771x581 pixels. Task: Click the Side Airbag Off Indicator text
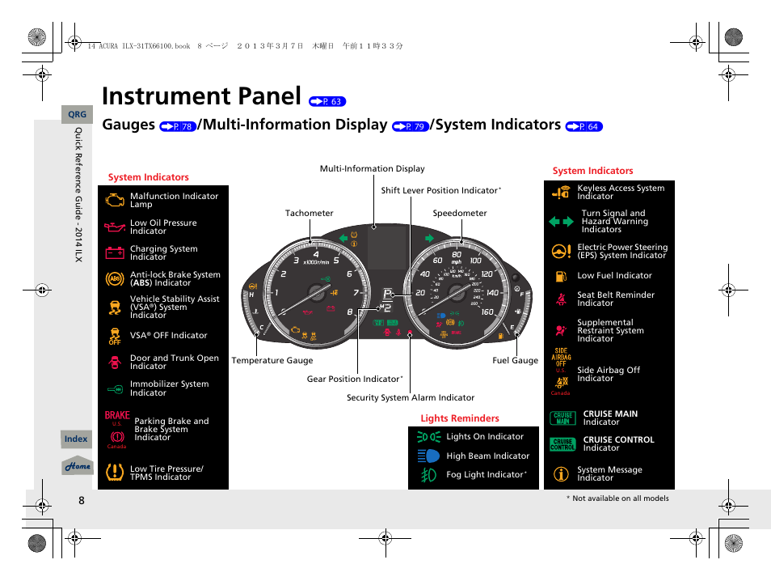609,374
